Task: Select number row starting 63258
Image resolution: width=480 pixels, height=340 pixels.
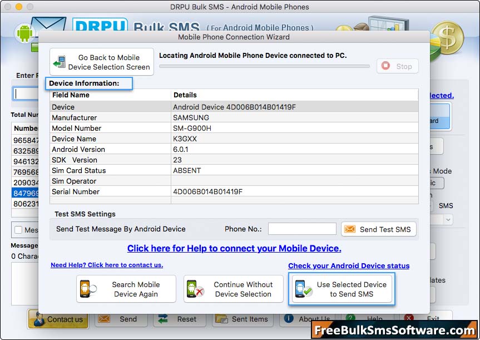Action: [26, 151]
